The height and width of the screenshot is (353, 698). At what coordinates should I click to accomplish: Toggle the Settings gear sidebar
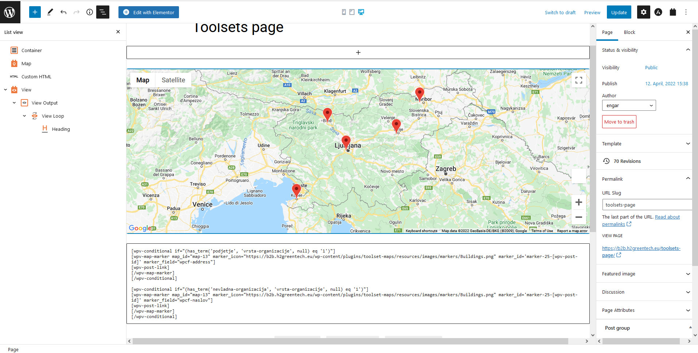click(644, 12)
